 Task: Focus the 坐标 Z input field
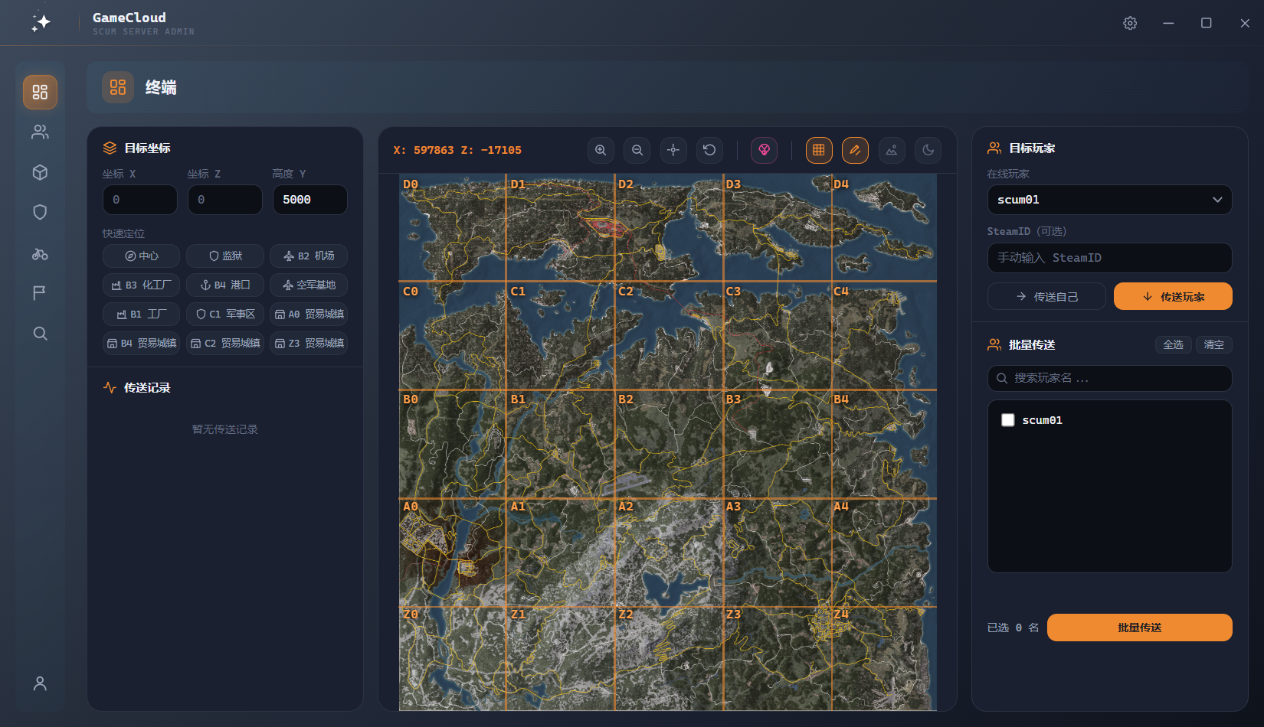click(225, 200)
